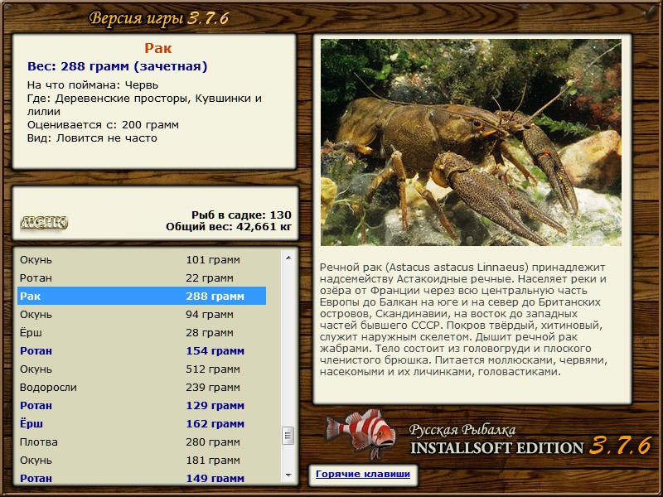
Task: Select the Ёрш 28 грамм row
Action: [142, 332]
